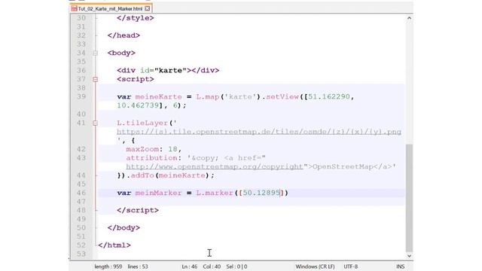Click the </body> tag on line 50
482x271 pixels.
click(124, 228)
